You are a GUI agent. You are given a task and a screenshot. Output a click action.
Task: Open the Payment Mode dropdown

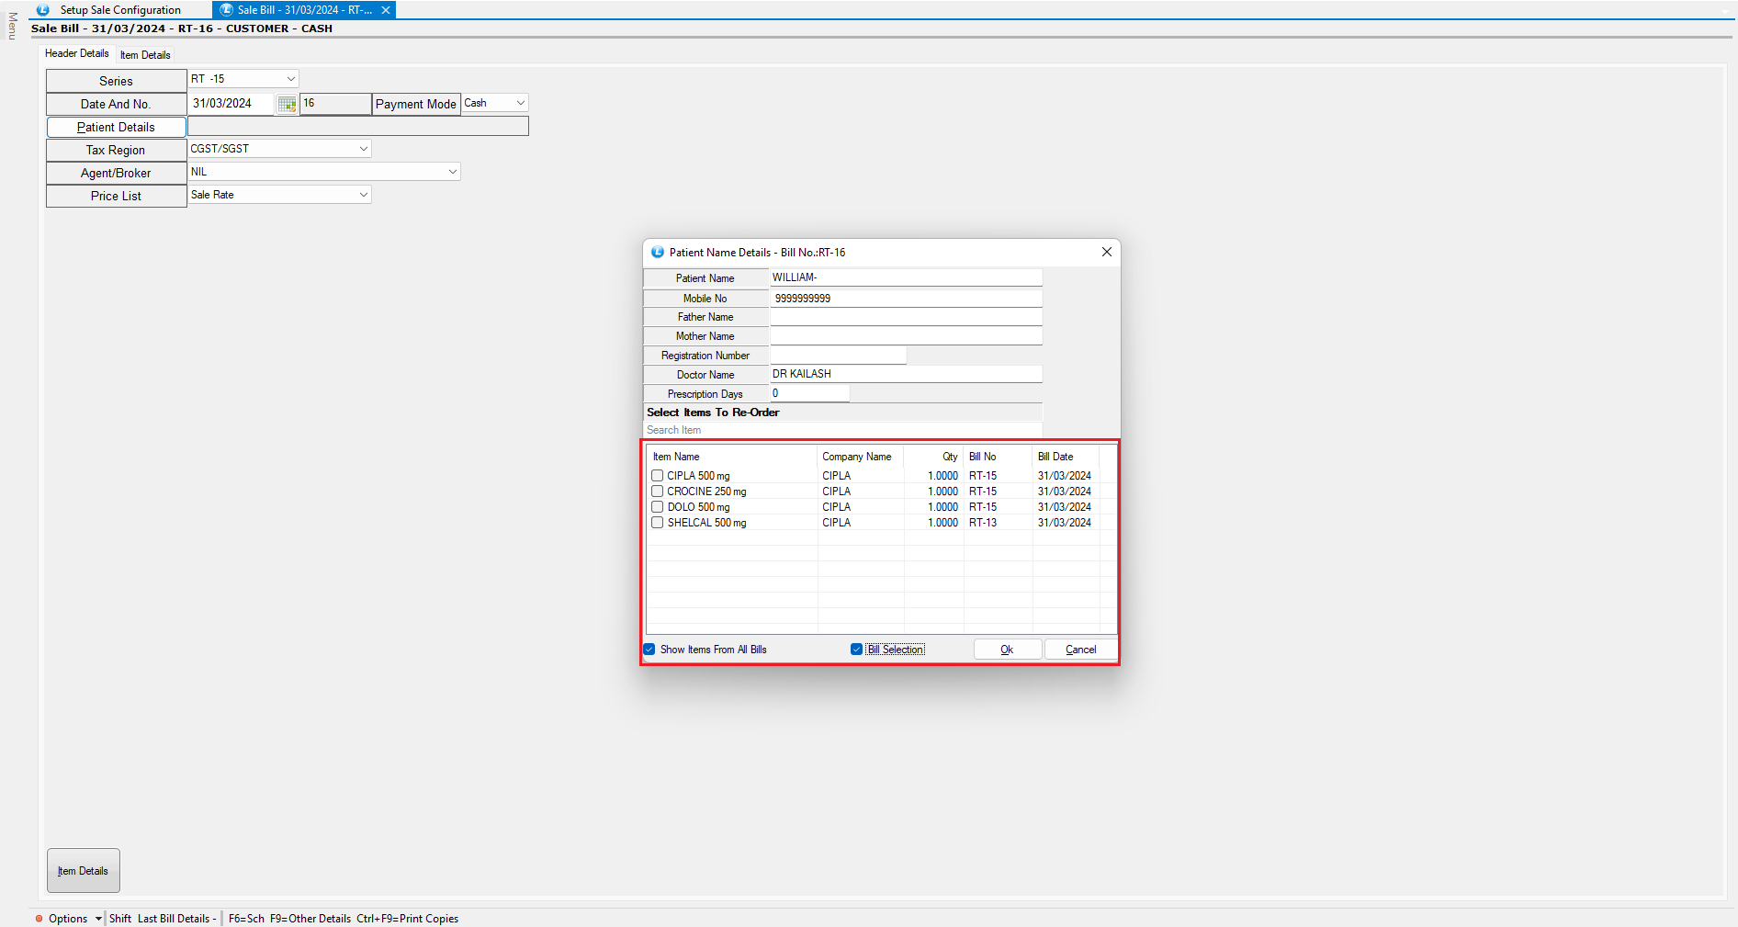click(x=520, y=103)
